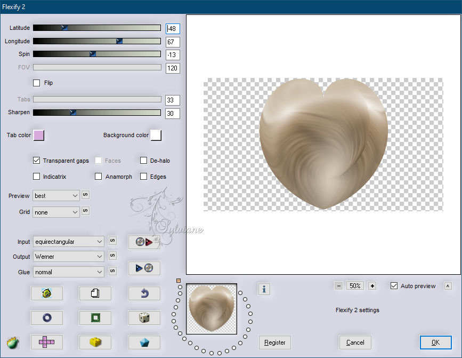Confirm with the OK button
This screenshot has width=462, height=358.
click(435, 343)
